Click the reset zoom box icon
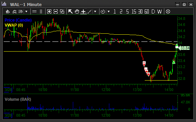Screen dimensions: 196x122 click(x=62, y=11)
